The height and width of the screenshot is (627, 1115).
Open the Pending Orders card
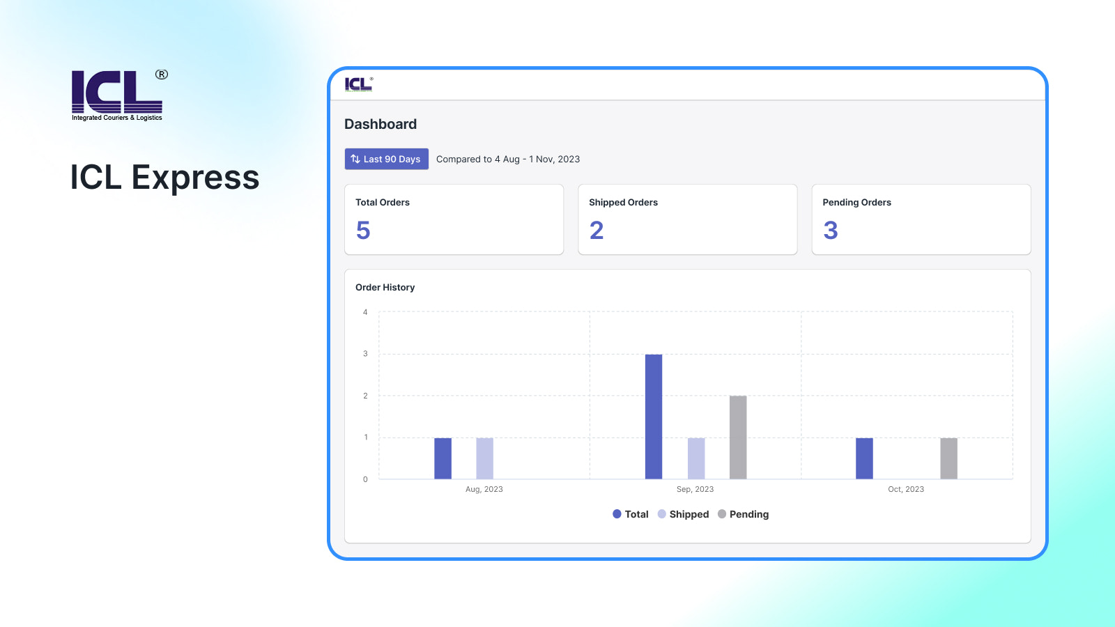[x=921, y=219]
